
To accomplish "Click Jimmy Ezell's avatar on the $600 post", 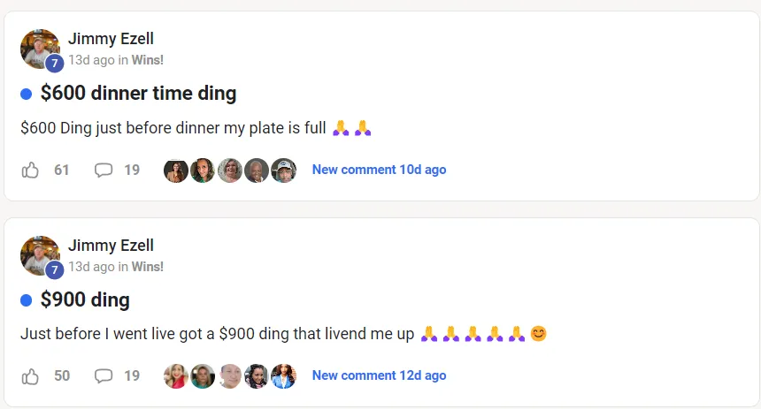I will [39, 48].
